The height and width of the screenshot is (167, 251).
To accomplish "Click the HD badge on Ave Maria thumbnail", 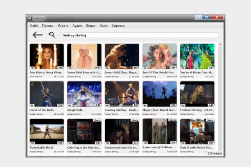I will tap(32, 68).
